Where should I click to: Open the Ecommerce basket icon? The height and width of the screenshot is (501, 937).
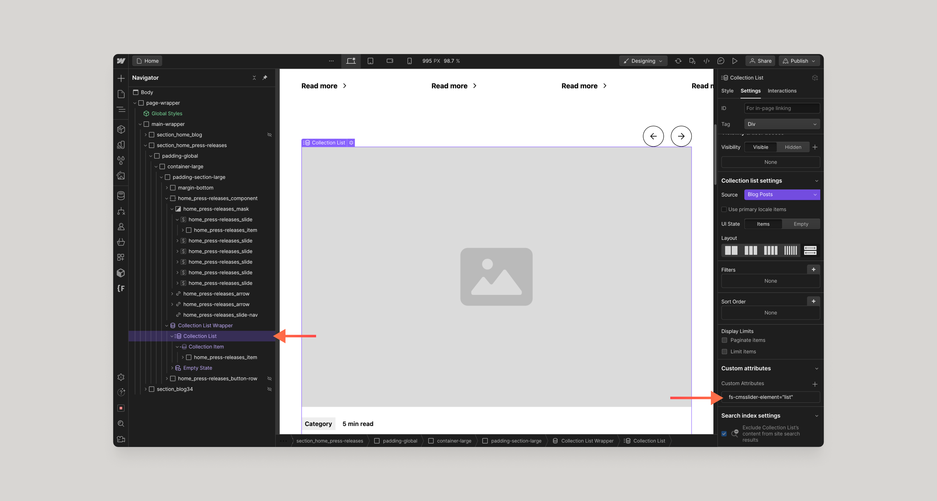(121, 242)
